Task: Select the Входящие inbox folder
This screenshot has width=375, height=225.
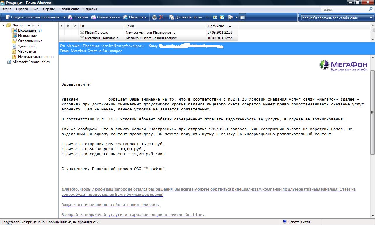Action: click(x=27, y=30)
